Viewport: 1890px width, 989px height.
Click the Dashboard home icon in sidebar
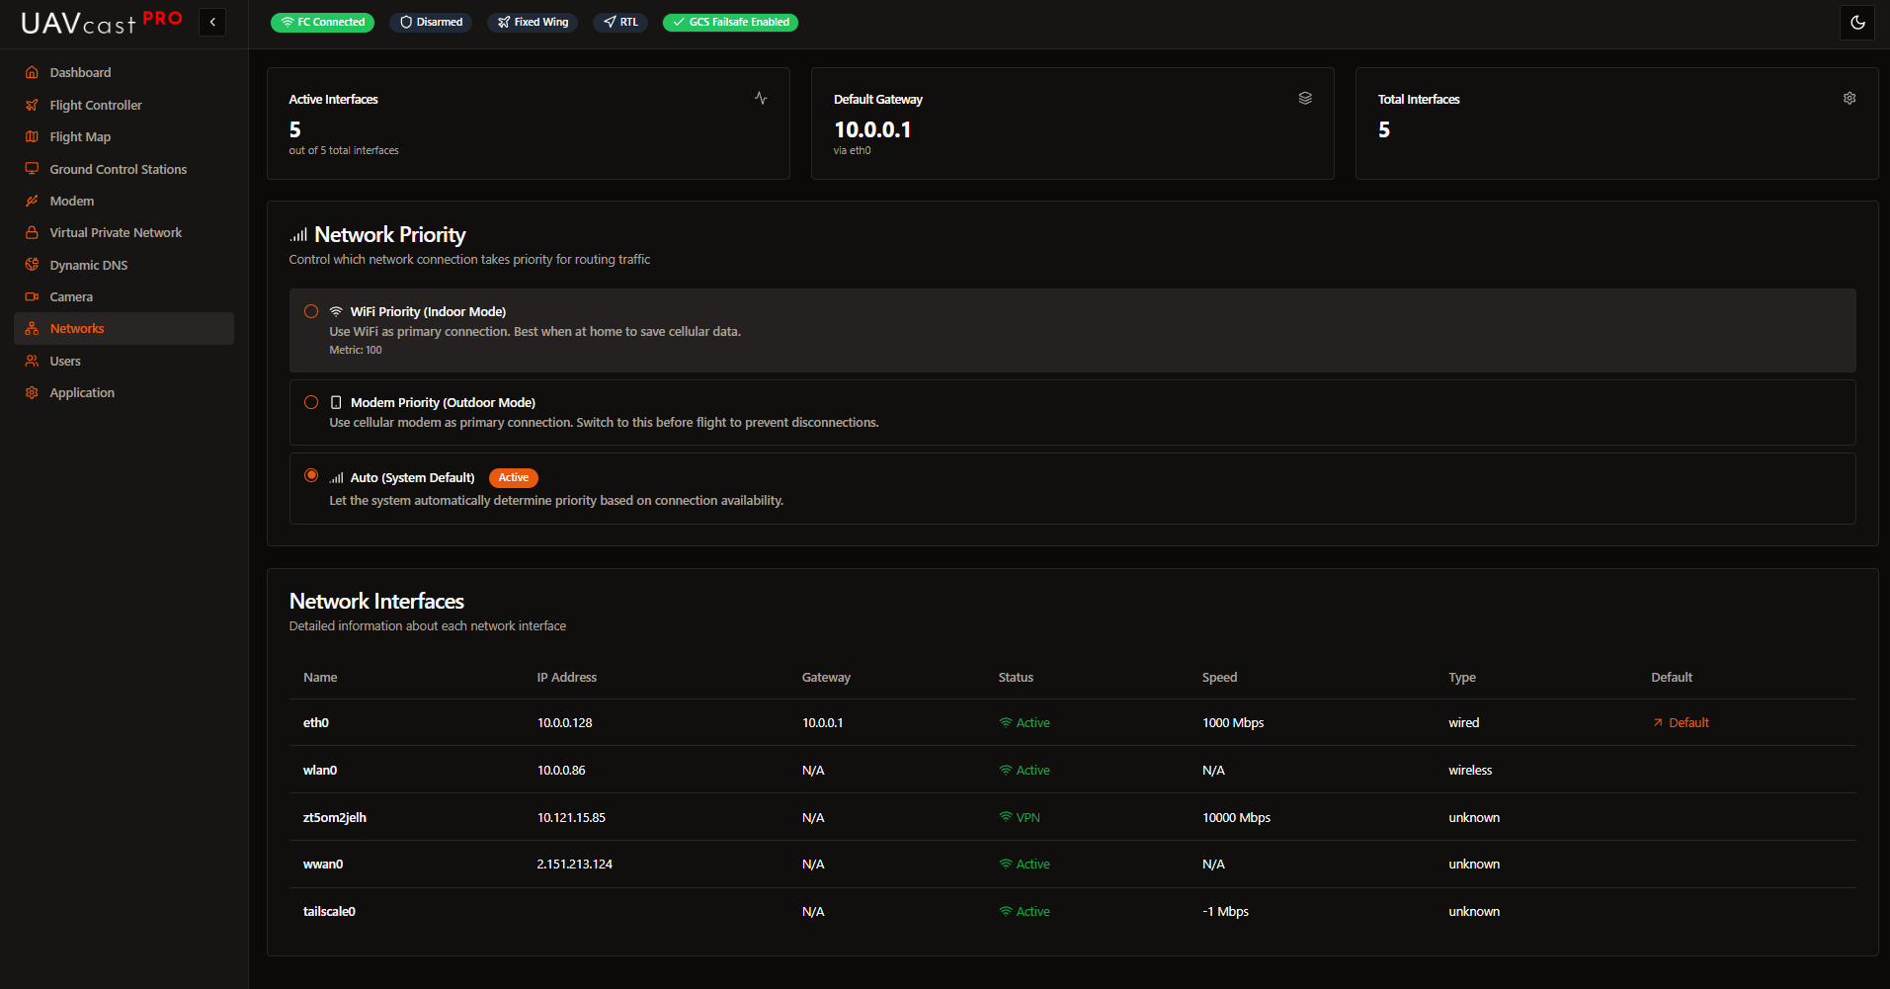[x=32, y=73]
